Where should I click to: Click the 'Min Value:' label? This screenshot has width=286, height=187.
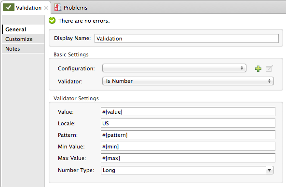(71, 147)
